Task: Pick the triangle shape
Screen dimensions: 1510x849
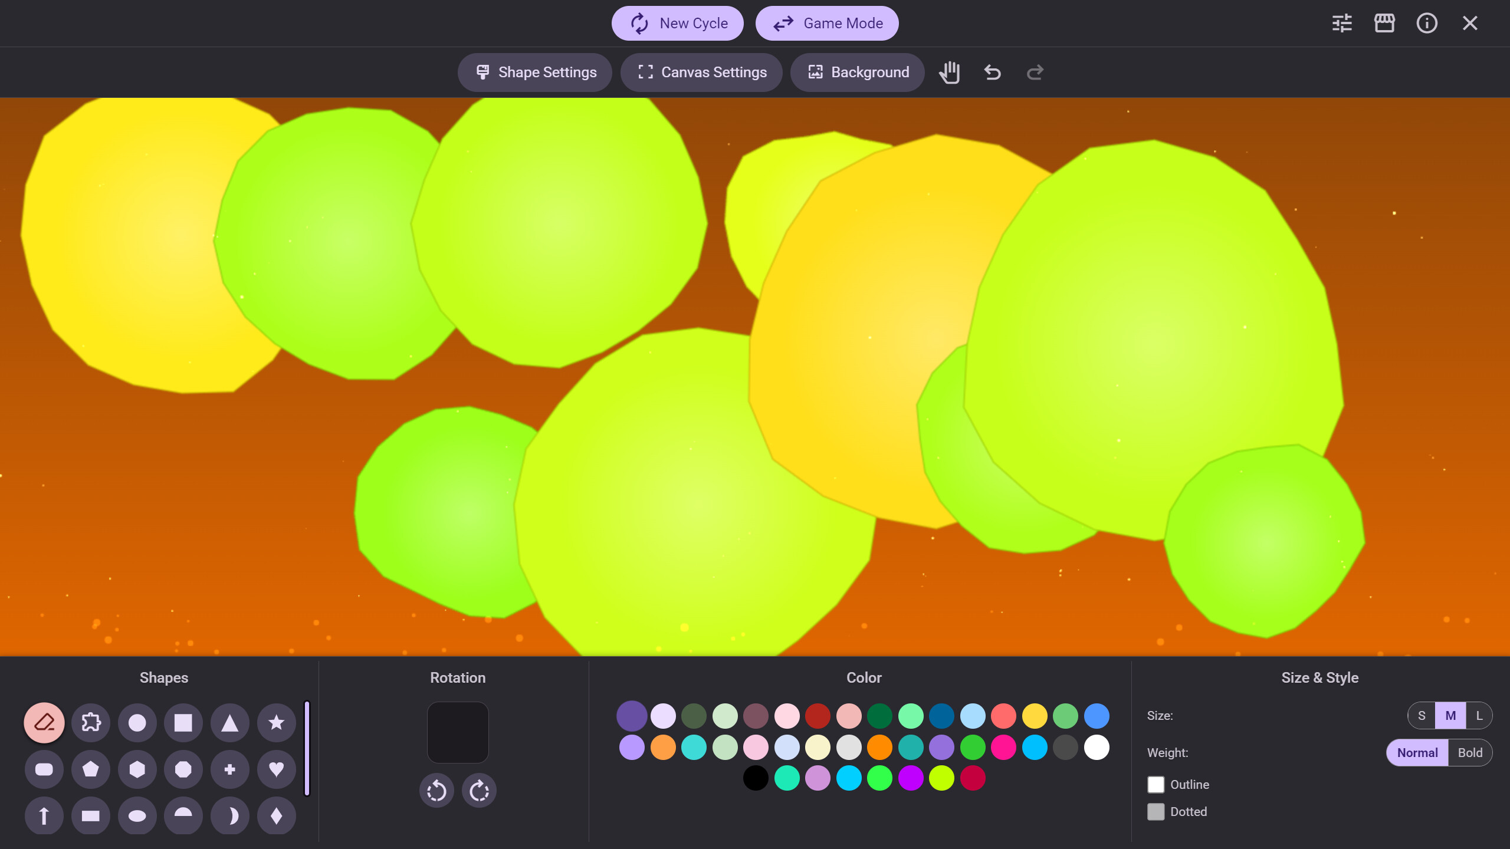Action: [x=229, y=722]
